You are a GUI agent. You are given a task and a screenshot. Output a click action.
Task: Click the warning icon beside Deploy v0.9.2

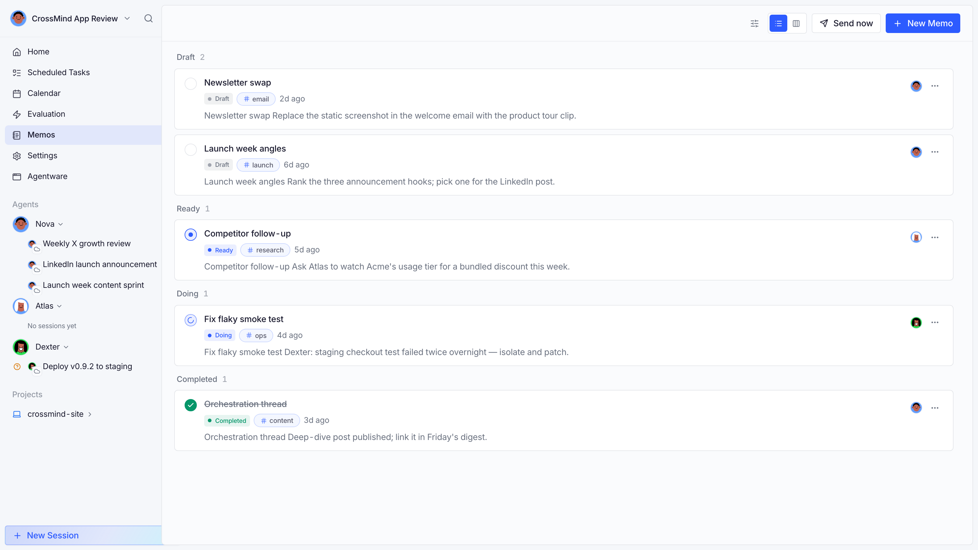[x=17, y=367]
